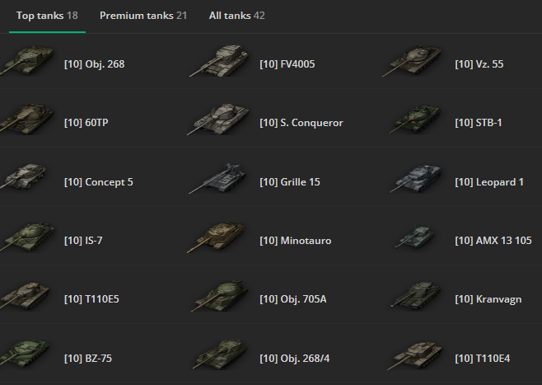This screenshot has height=385, width=542.
Task: Click the Minotauro tank icon
Action: 217,237
